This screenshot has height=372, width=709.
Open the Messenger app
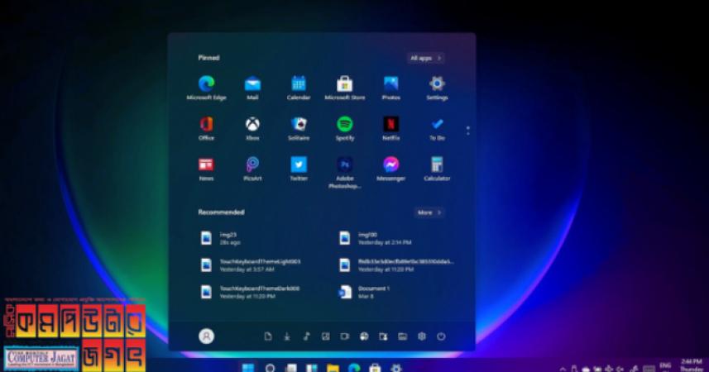(x=390, y=169)
